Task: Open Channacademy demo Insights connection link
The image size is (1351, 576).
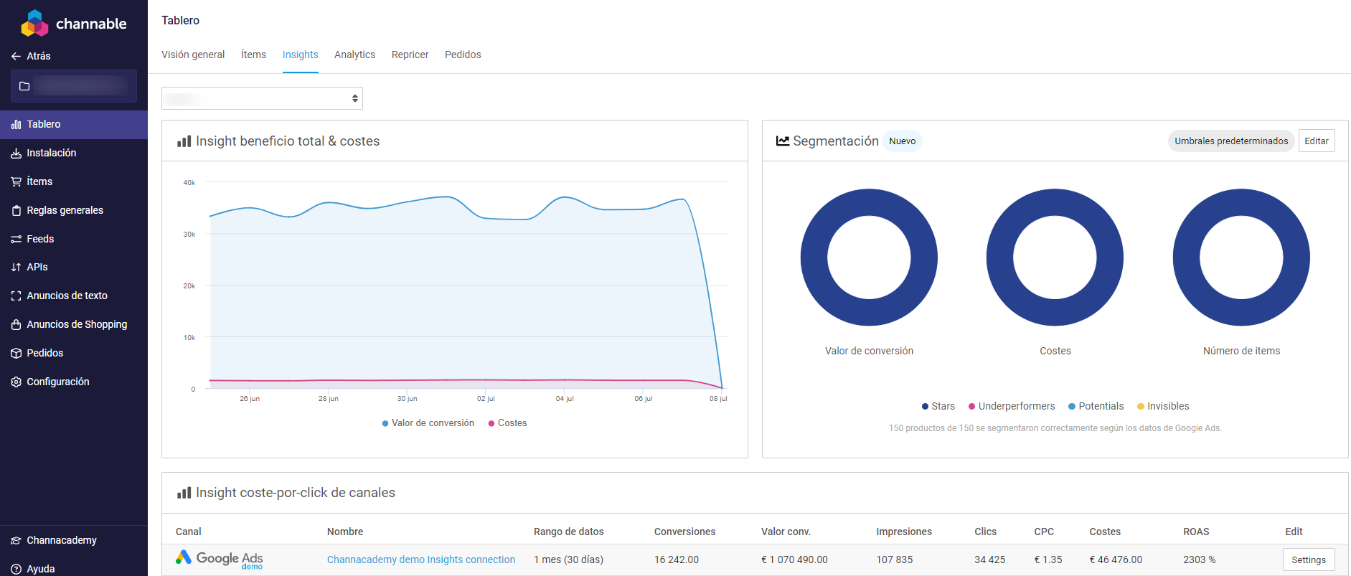Action: [421, 560]
